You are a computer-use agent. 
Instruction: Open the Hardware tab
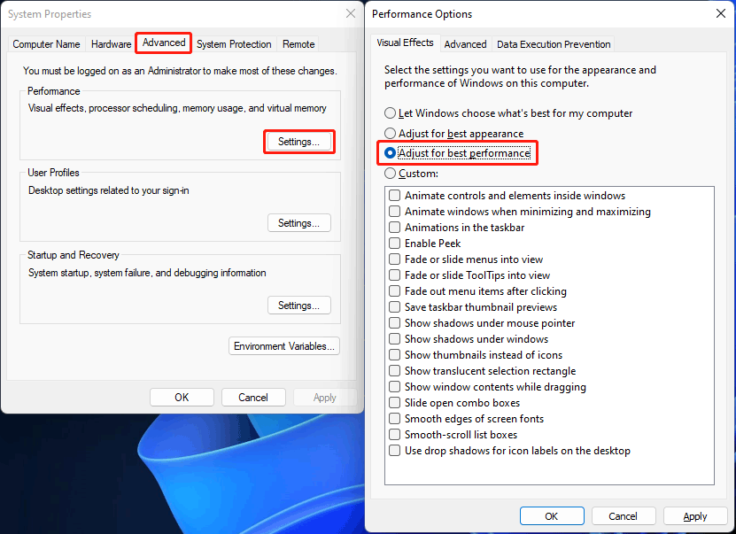point(111,43)
